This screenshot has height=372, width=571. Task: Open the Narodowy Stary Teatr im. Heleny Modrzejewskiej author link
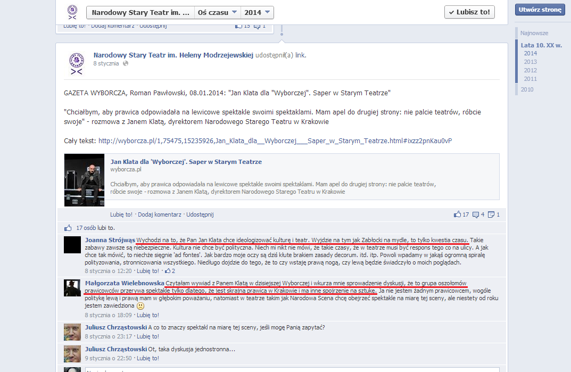(173, 55)
